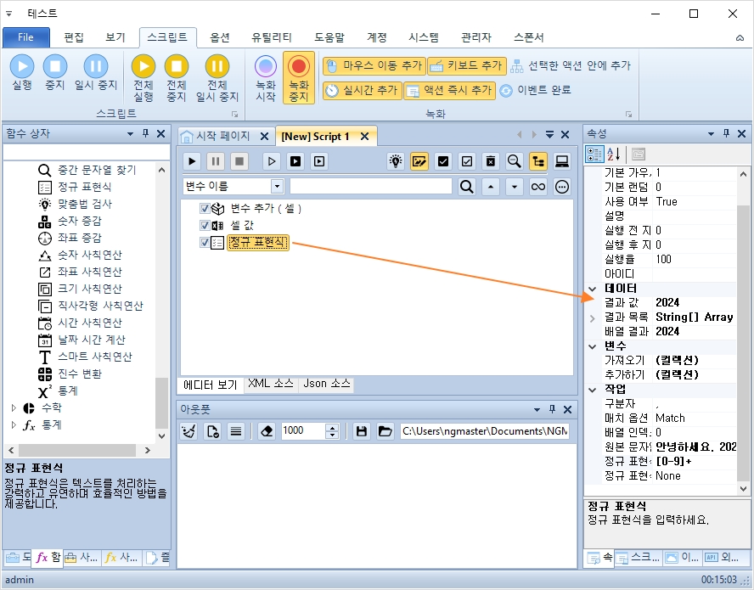This screenshot has height=590, width=754.
Task: Expand the 결과 목록 property
Action: pyautogui.click(x=593, y=317)
